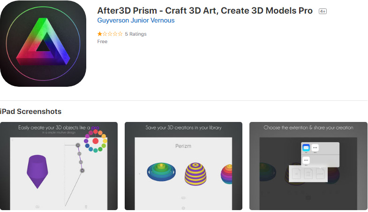Click the purple 3D cone object
368x212 pixels.
click(38, 171)
